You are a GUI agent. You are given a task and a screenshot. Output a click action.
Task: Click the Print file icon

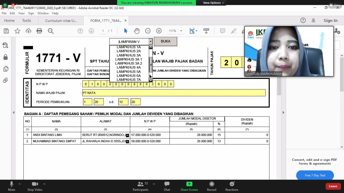(39, 31)
